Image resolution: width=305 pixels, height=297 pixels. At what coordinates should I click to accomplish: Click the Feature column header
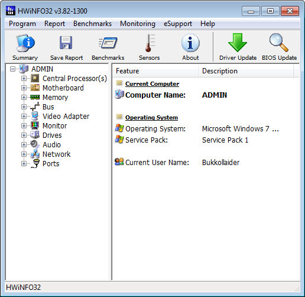point(155,71)
